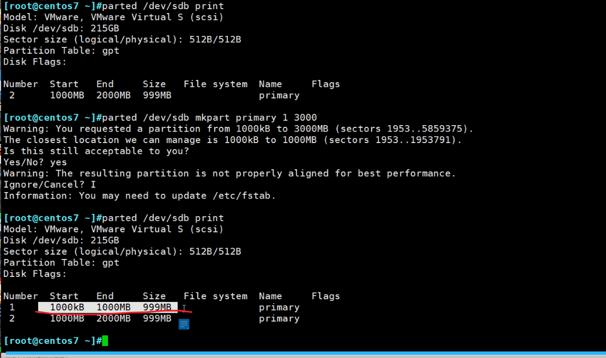Click the 'yes' answer after Yes/No?
Screen dimensions: 606x358
point(58,162)
